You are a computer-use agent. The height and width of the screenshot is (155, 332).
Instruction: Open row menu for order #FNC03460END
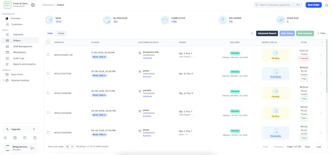coord(321,133)
